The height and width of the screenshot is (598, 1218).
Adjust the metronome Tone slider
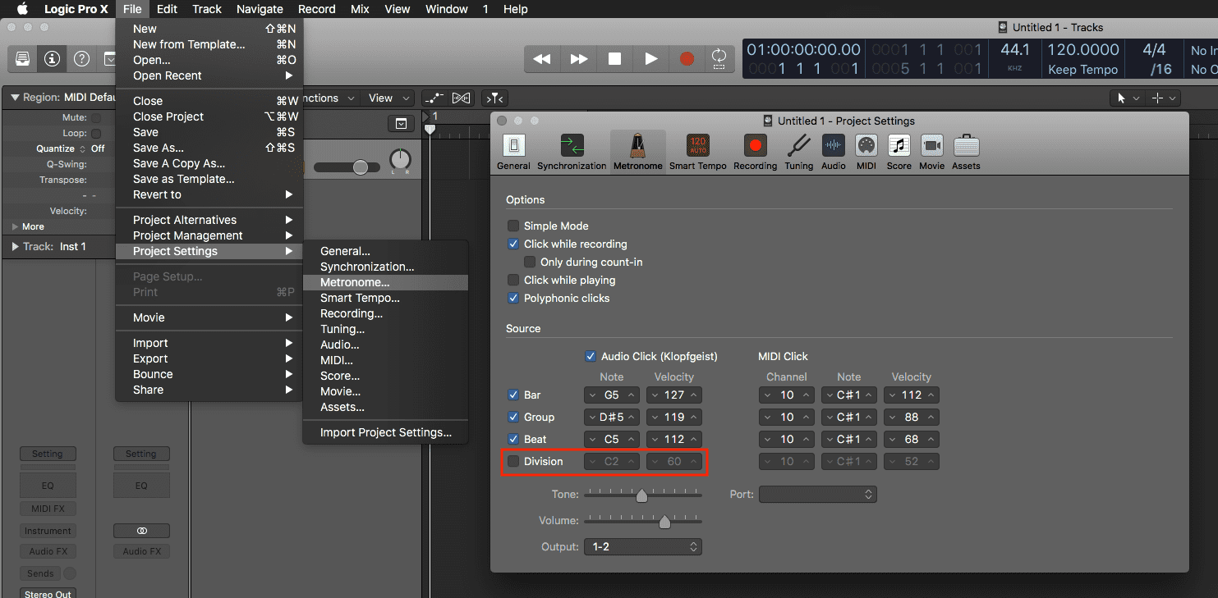[642, 495]
